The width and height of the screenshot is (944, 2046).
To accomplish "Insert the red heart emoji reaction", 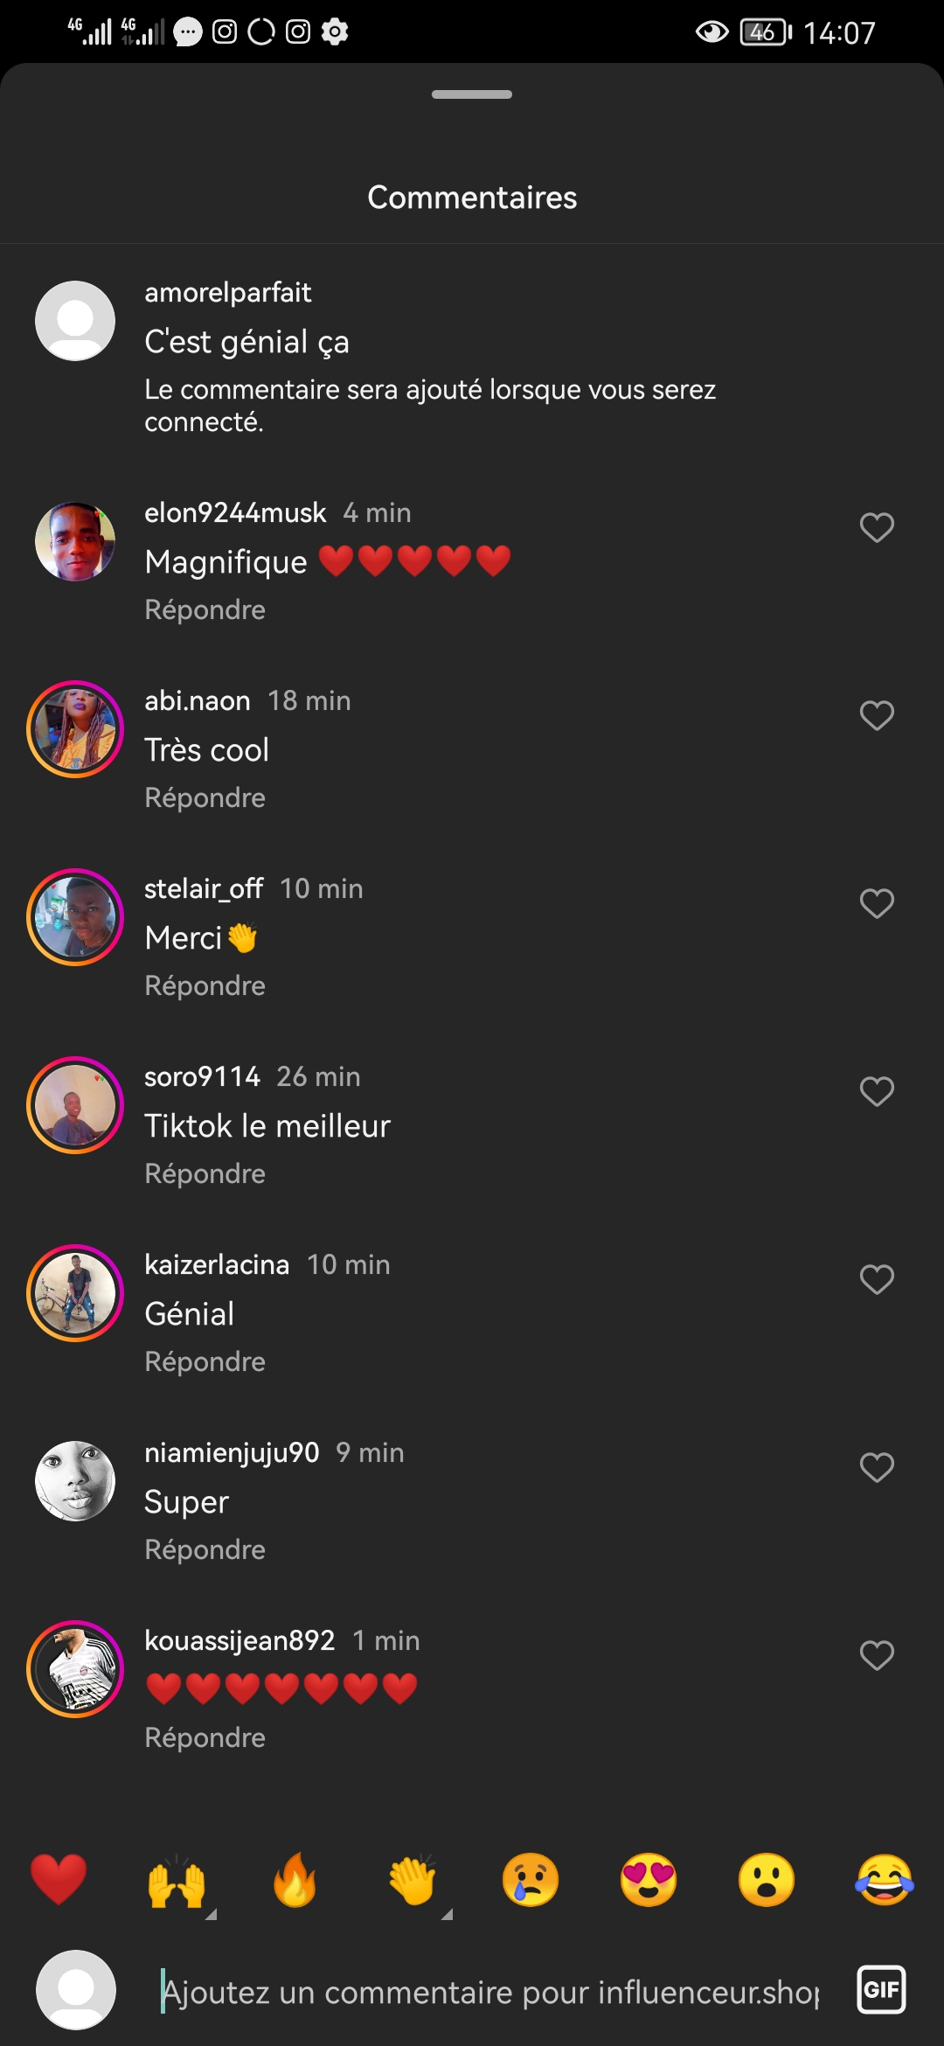I will pyautogui.click(x=59, y=1880).
